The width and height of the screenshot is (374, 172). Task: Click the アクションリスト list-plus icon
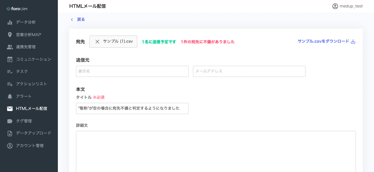tap(10, 84)
